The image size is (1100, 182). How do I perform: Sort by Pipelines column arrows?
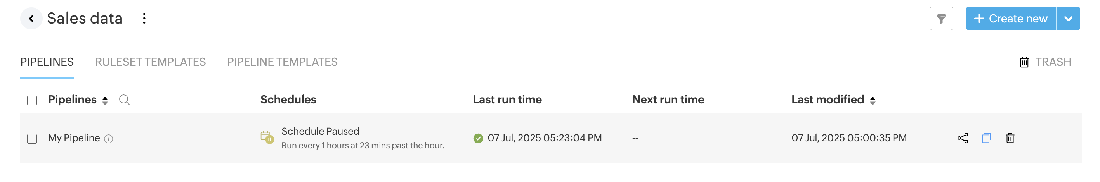pyautogui.click(x=105, y=101)
